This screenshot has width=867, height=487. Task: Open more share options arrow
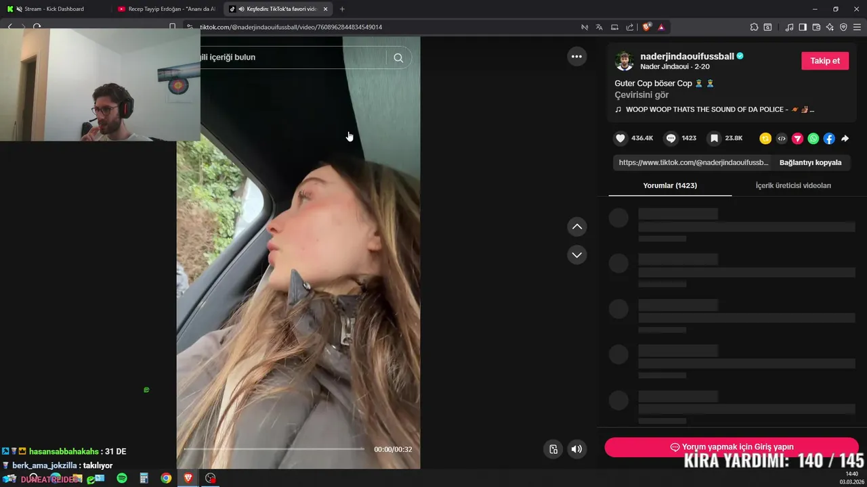[845, 139]
